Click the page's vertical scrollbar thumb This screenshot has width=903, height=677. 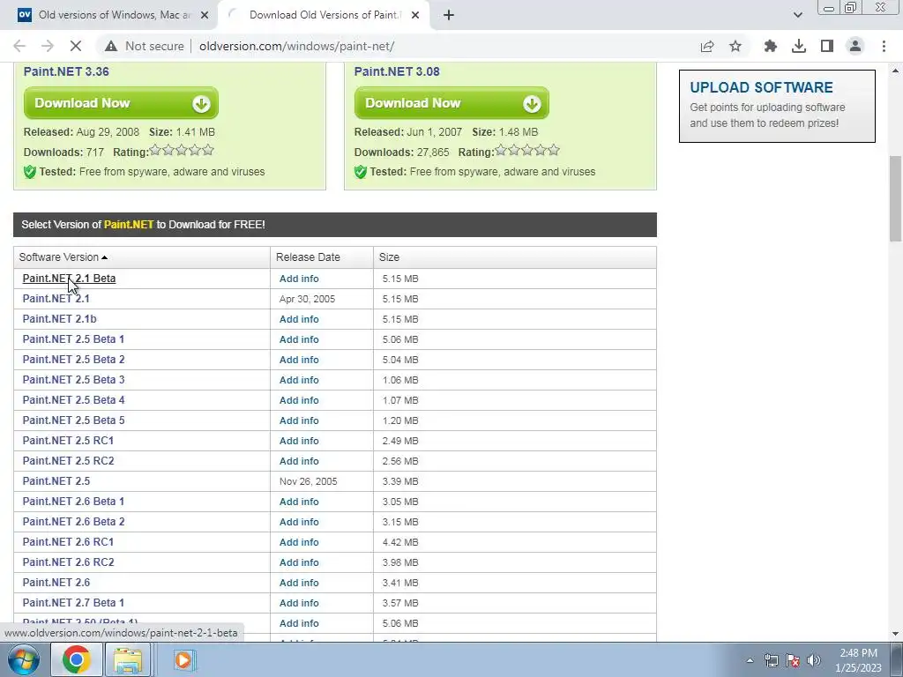(896, 198)
